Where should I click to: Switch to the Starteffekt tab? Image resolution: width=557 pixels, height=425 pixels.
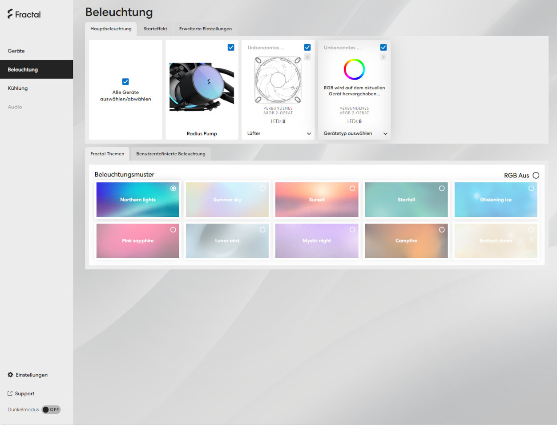click(155, 29)
